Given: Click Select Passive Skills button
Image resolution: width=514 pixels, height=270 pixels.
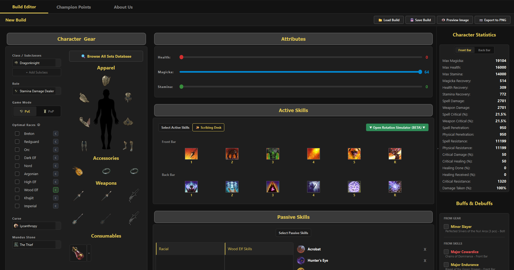Looking at the screenshot, I should [x=293, y=233].
